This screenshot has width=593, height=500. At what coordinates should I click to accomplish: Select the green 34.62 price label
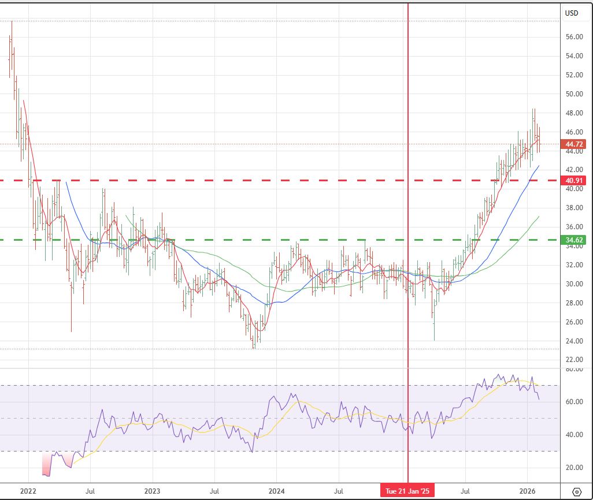[x=574, y=239]
